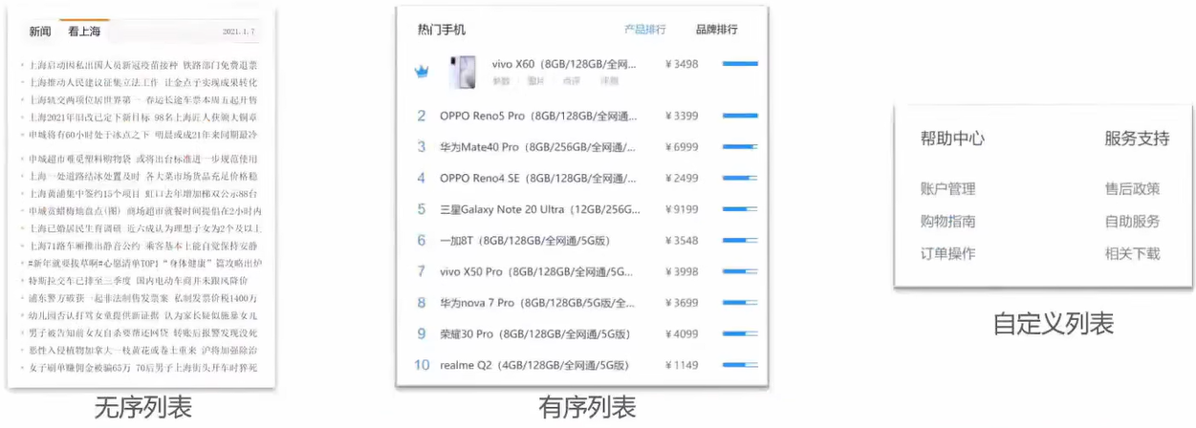1196x428 pixels.
Task: Open 自助服务 support link
Action: tap(1132, 222)
